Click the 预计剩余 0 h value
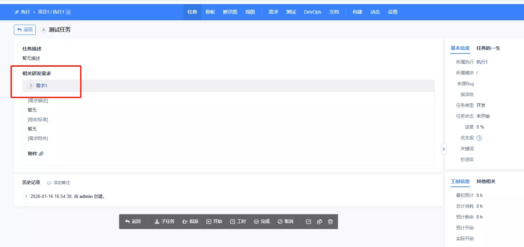 point(480,217)
